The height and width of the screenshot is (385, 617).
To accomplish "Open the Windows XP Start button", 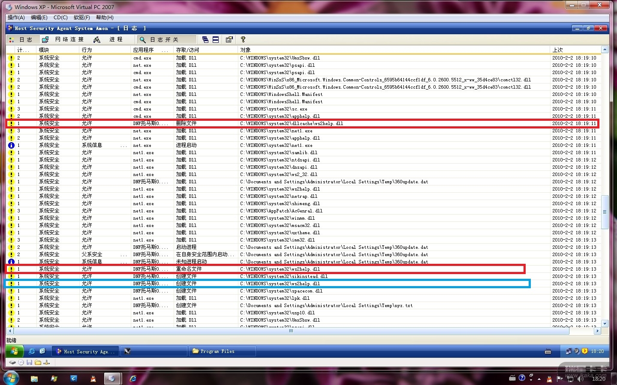I will coord(15,351).
